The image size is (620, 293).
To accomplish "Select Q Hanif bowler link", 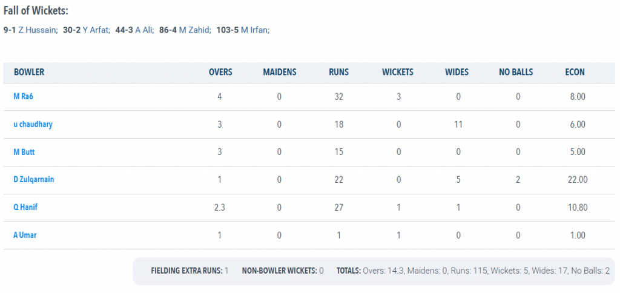I will [25, 207].
